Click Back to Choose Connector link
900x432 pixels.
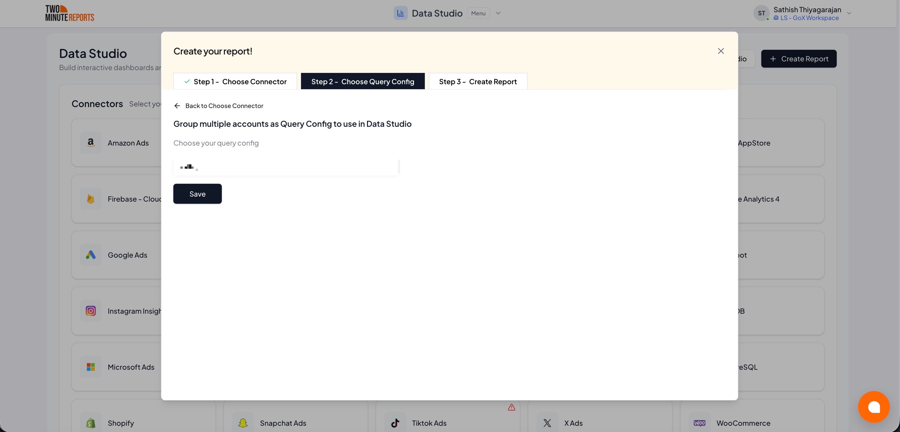218,105
